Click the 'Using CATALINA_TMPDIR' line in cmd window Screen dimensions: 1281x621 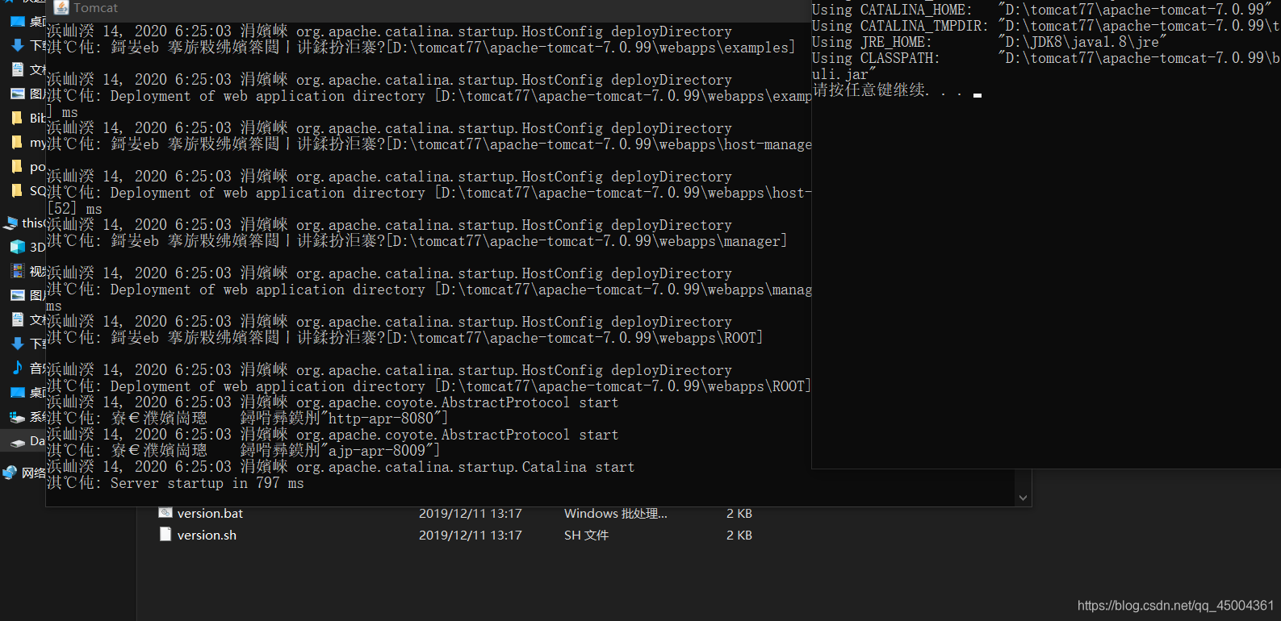tap(1046, 26)
